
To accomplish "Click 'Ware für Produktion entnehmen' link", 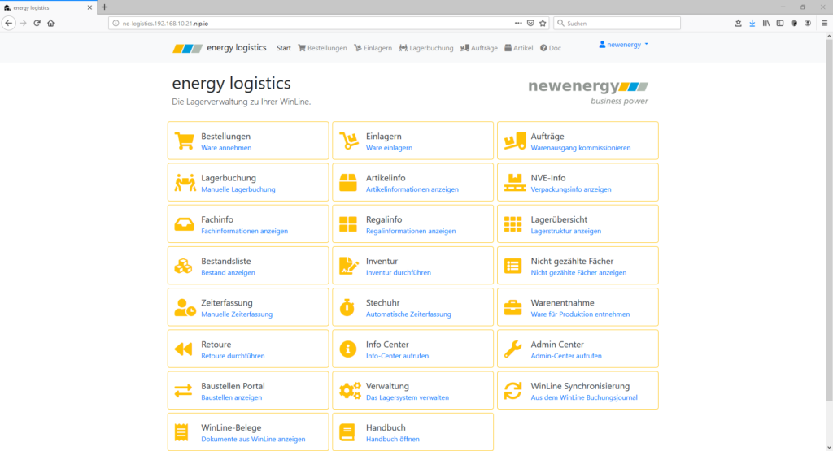I will coord(580,314).
